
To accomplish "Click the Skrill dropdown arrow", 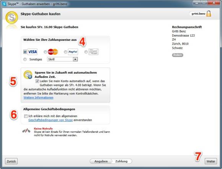I will [75, 60].
